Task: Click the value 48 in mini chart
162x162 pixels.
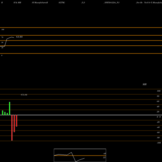Action: pos(105,154)
